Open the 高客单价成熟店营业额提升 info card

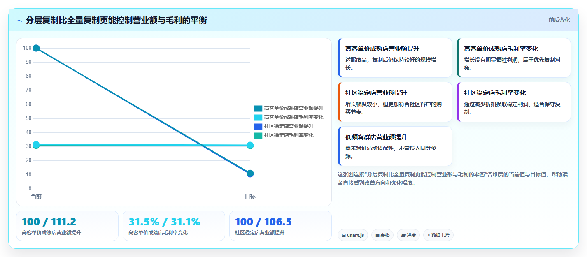tap(395, 58)
